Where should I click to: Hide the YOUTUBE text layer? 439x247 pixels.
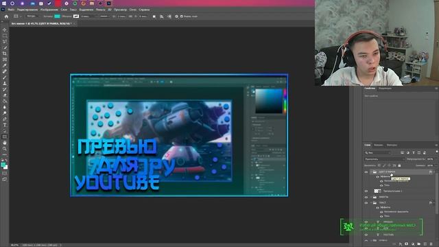(x=366, y=235)
